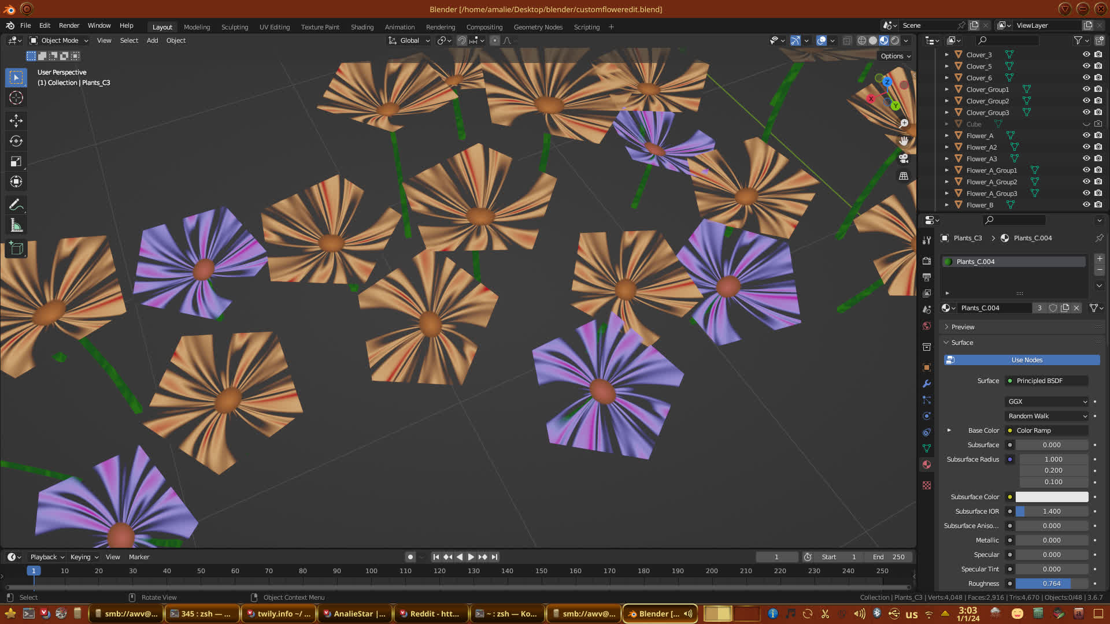Image resolution: width=1110 pixels, height=624 pixels.
Task: Expand the Preview panel
Action: click(963, 327)
